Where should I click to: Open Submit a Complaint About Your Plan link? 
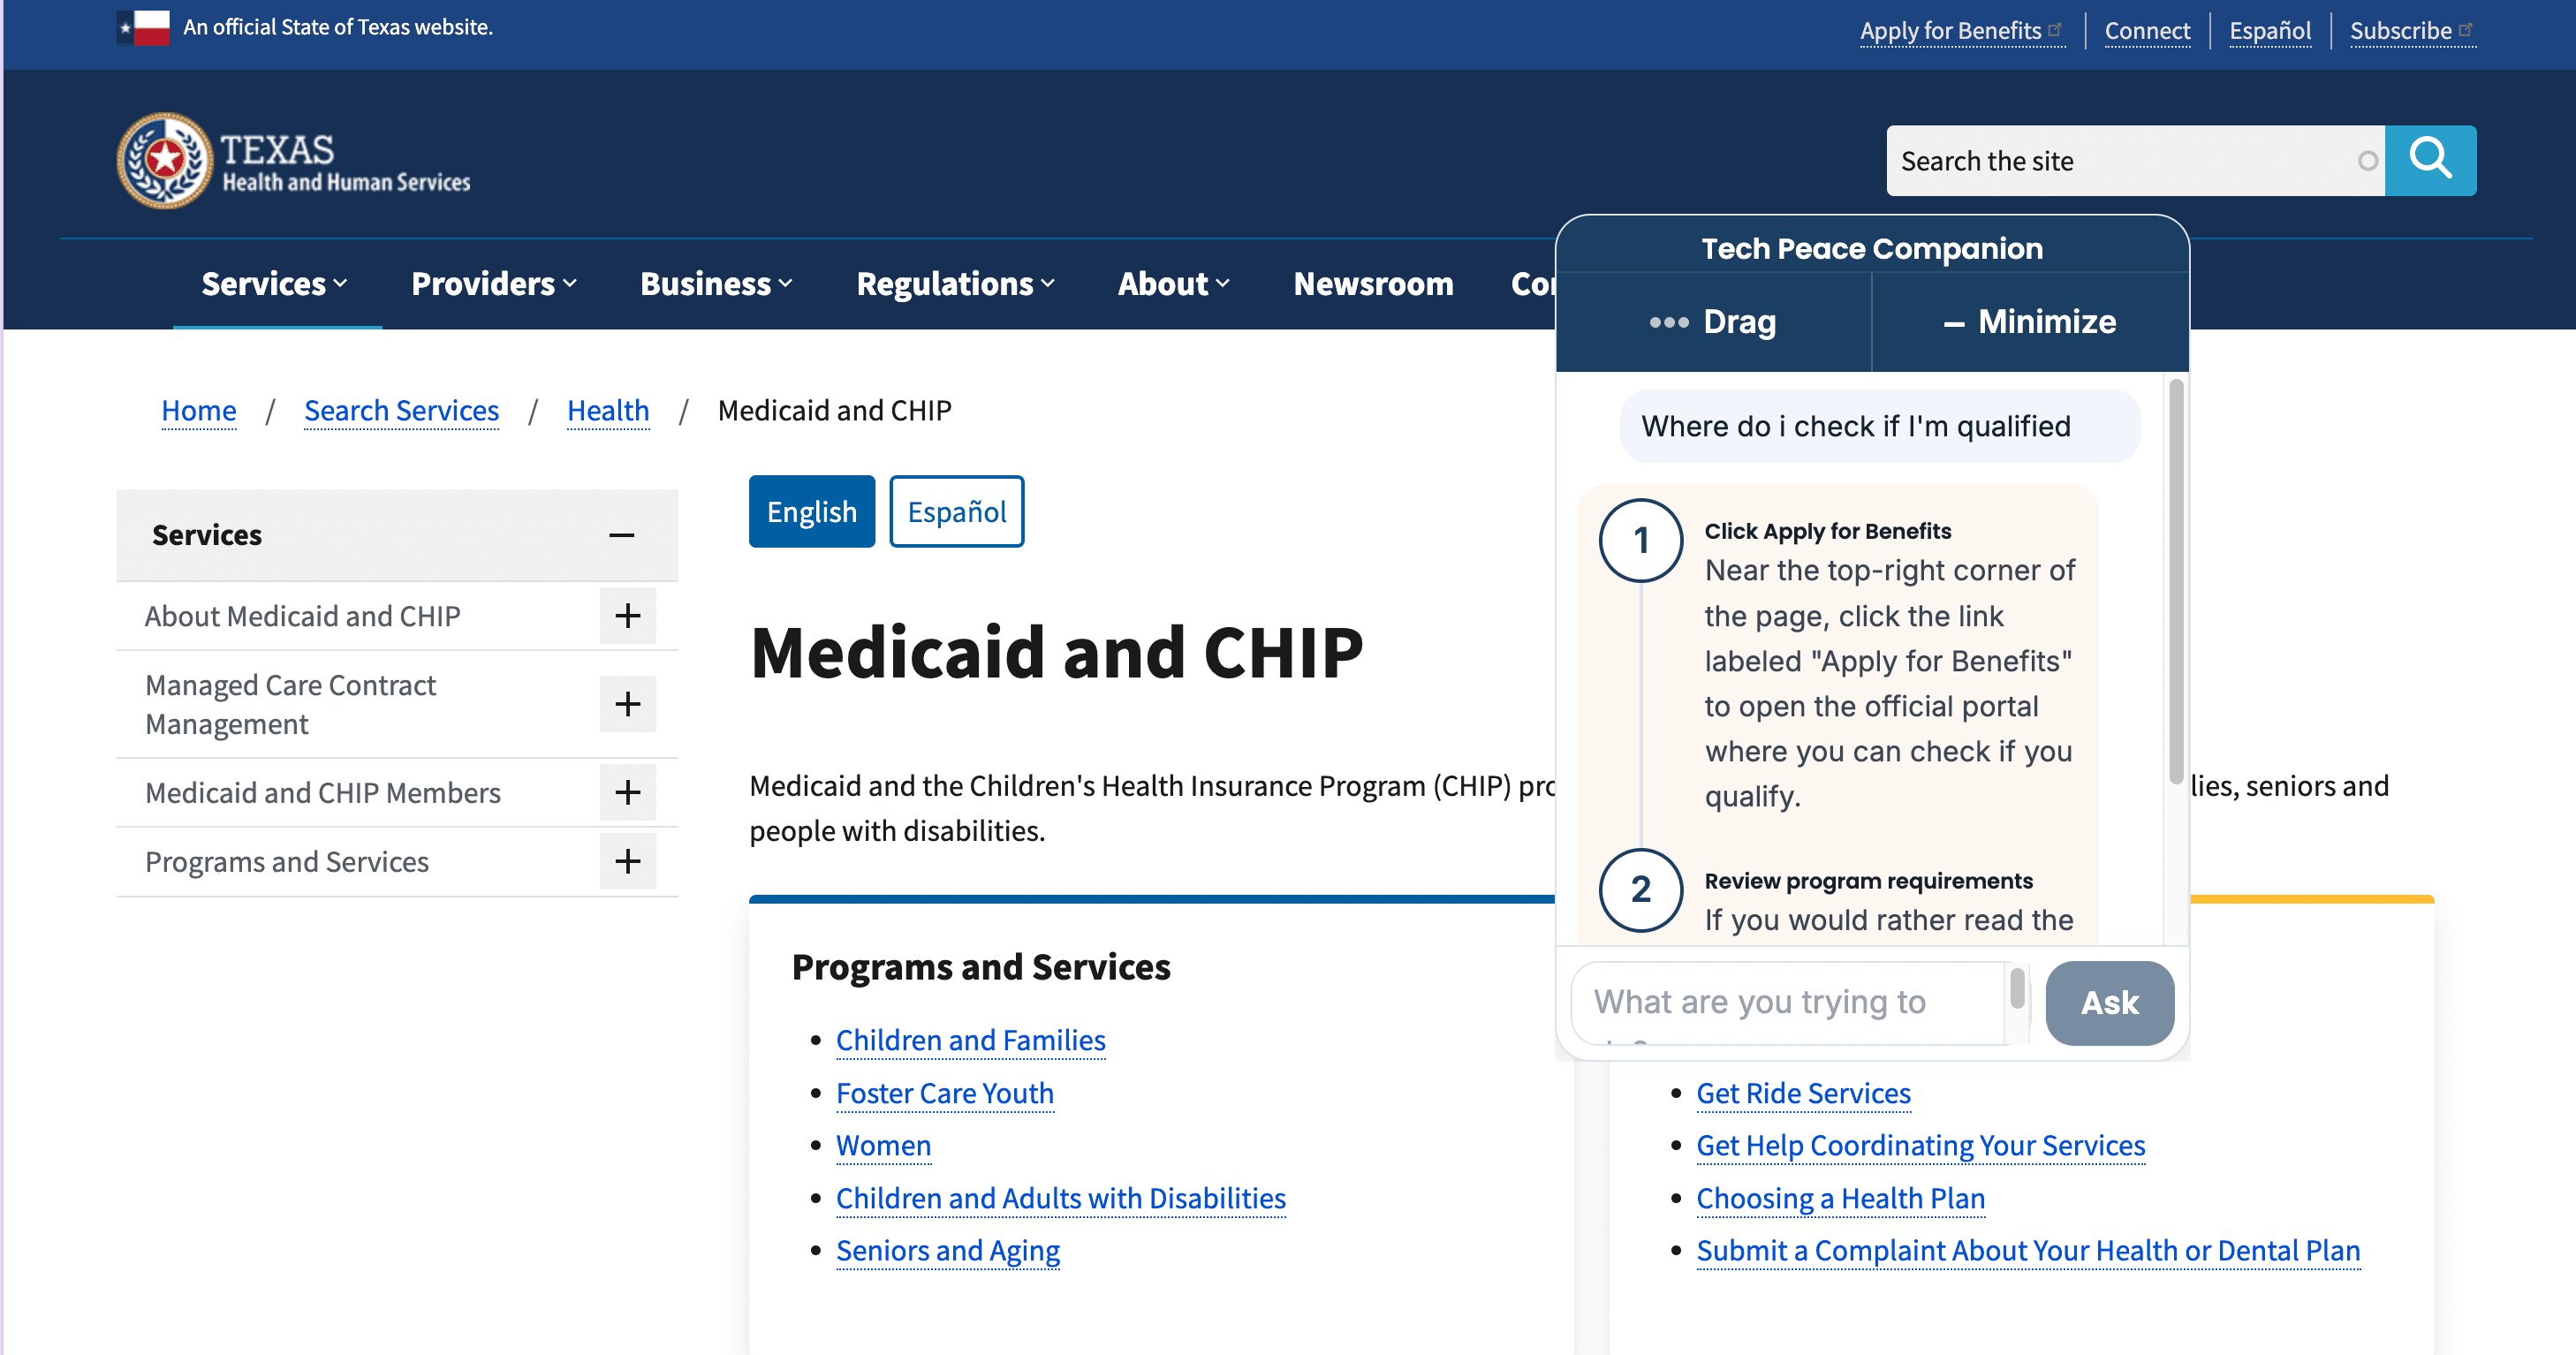point(2028,1250)
